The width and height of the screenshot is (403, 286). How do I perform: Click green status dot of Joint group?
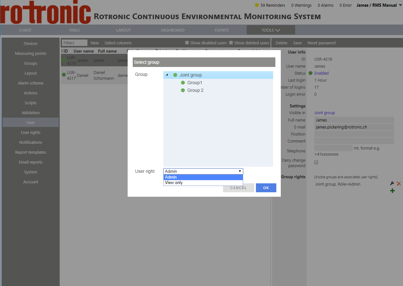[x=175, y=75]
